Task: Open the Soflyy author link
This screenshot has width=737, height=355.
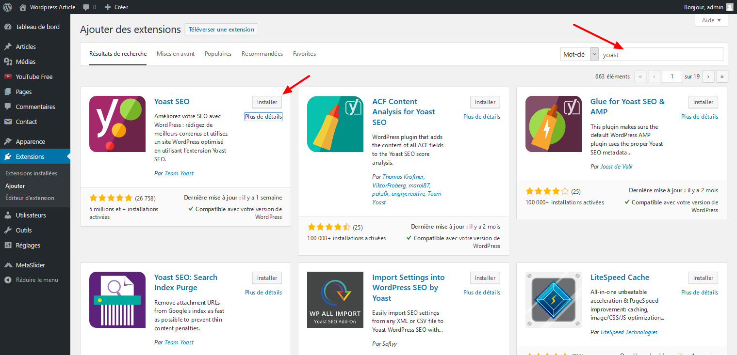Action: click(x=390, y=344)
